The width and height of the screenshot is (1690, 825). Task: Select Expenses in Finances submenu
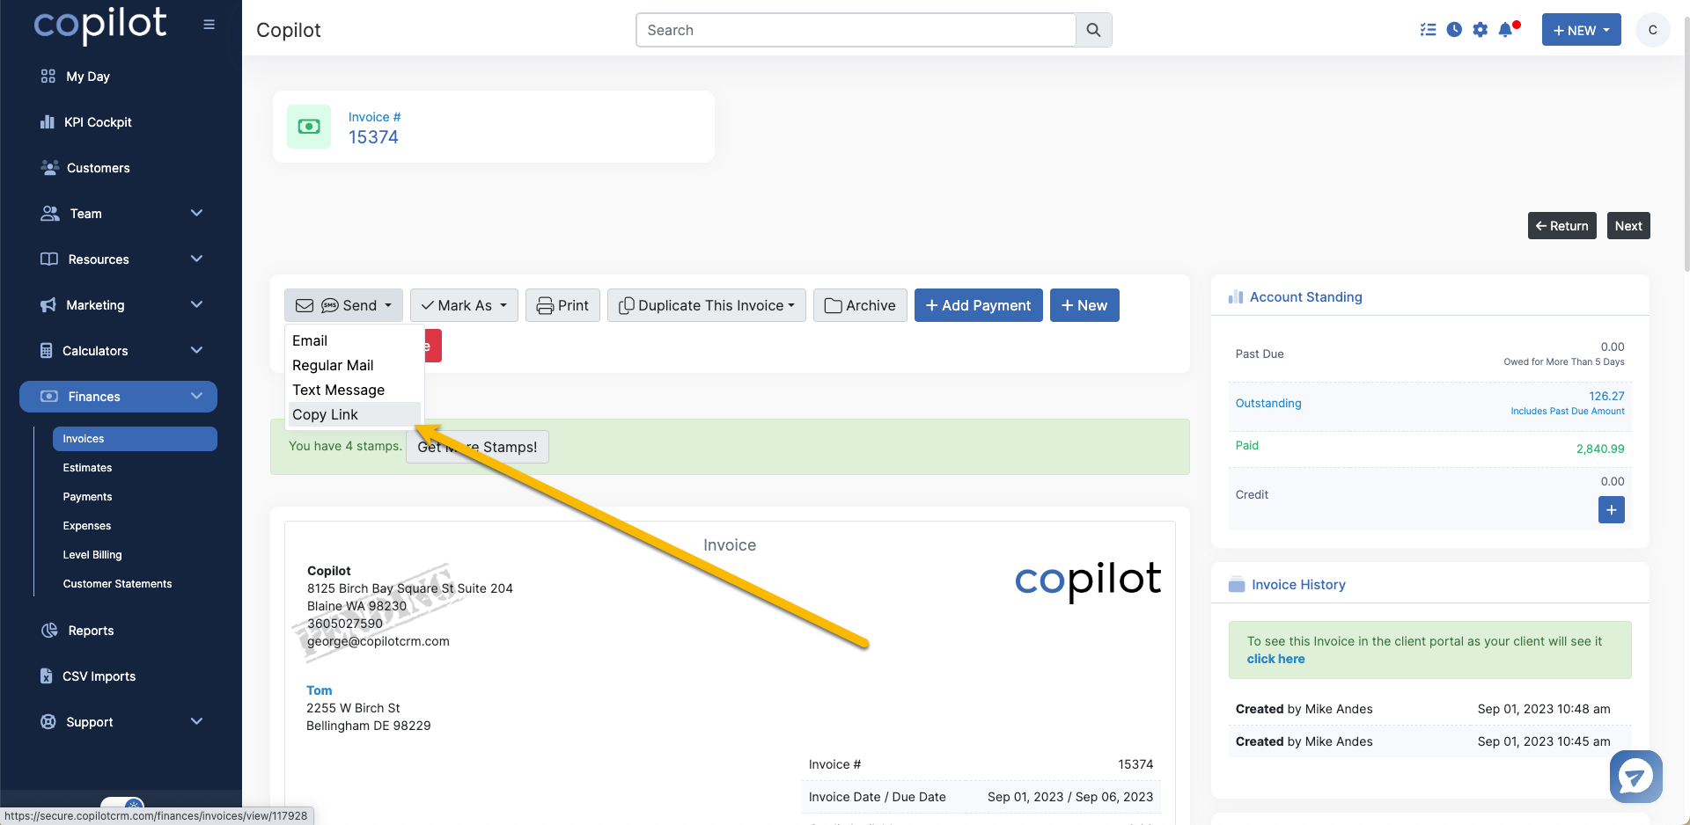click(87, 526)
